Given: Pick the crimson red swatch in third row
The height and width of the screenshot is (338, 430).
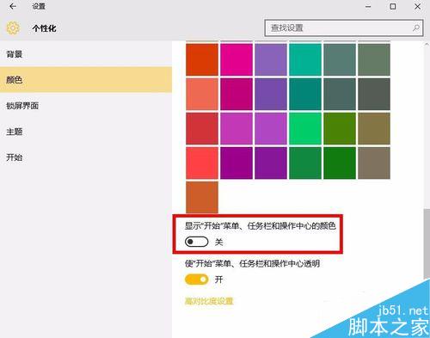Looking at the screenshot, I should [x=202, y=128].
